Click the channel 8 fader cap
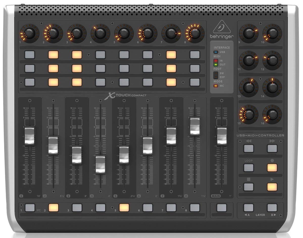The image size is (303, 238). pos(195,126)
